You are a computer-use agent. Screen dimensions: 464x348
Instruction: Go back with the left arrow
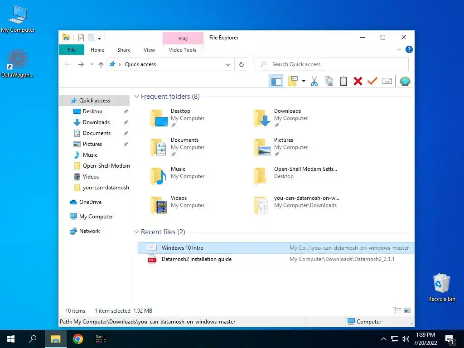(x=68, y=64)
